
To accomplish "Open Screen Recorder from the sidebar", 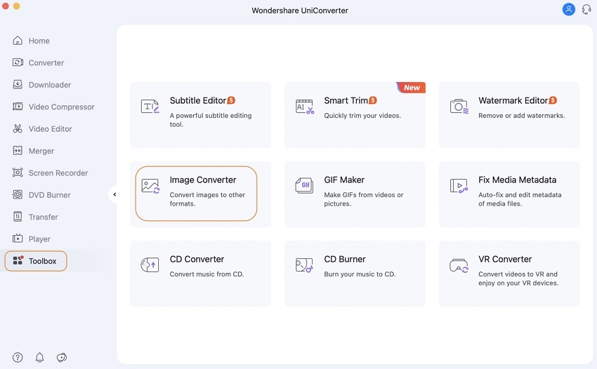I will (58, 173).
